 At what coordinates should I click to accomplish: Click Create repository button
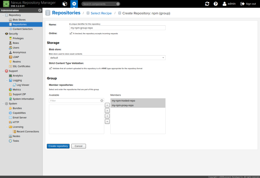[58, 146]
